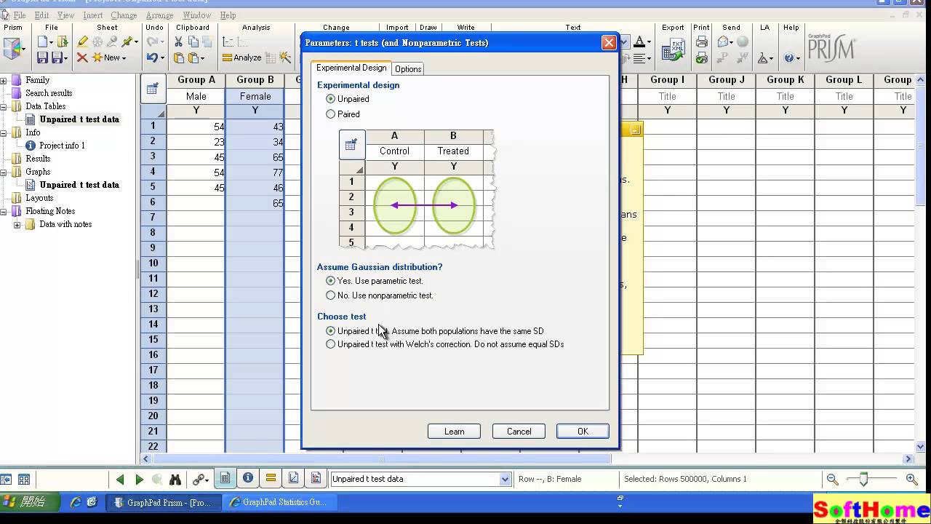Click the Group A column header
This screenshot has height=524, width=931.
click(x=196, y=80)
